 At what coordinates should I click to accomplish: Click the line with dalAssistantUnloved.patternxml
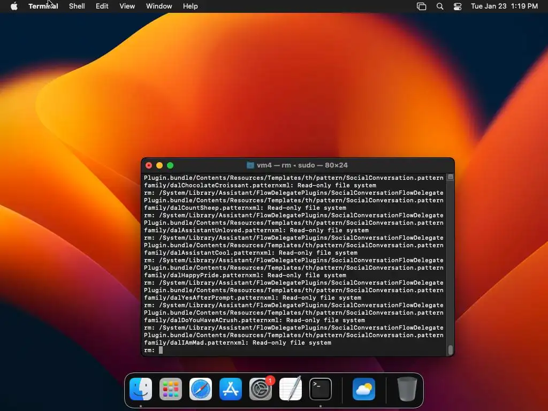(x=256, y=230)
